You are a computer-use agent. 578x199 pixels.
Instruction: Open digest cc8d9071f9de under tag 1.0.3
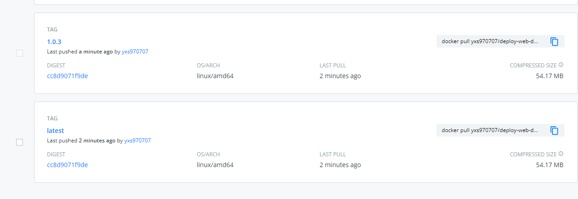[67, 76]
